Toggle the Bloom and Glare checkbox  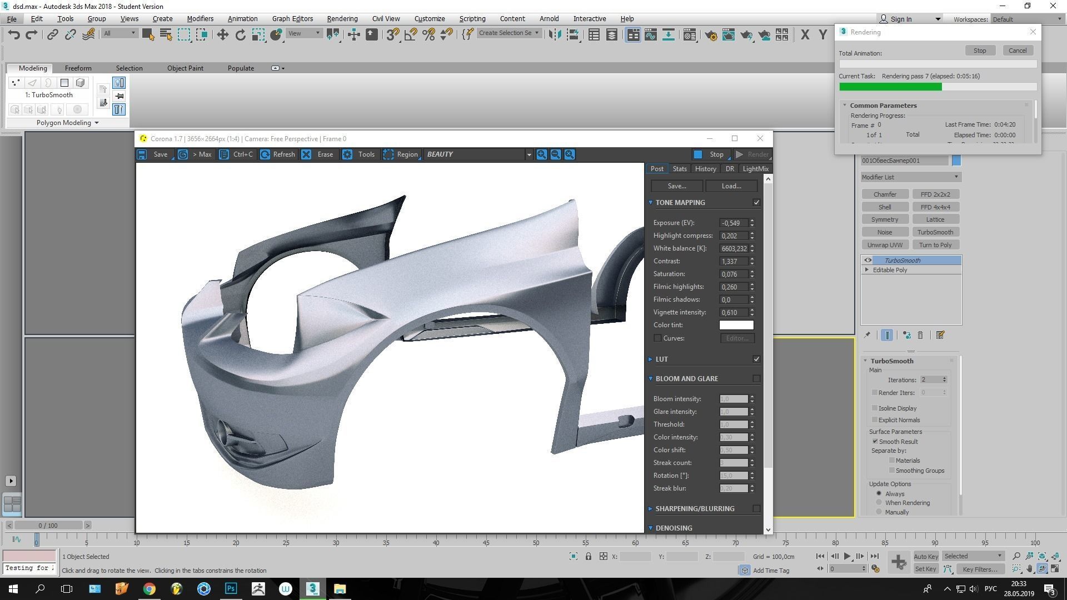(x=756, y=378)
